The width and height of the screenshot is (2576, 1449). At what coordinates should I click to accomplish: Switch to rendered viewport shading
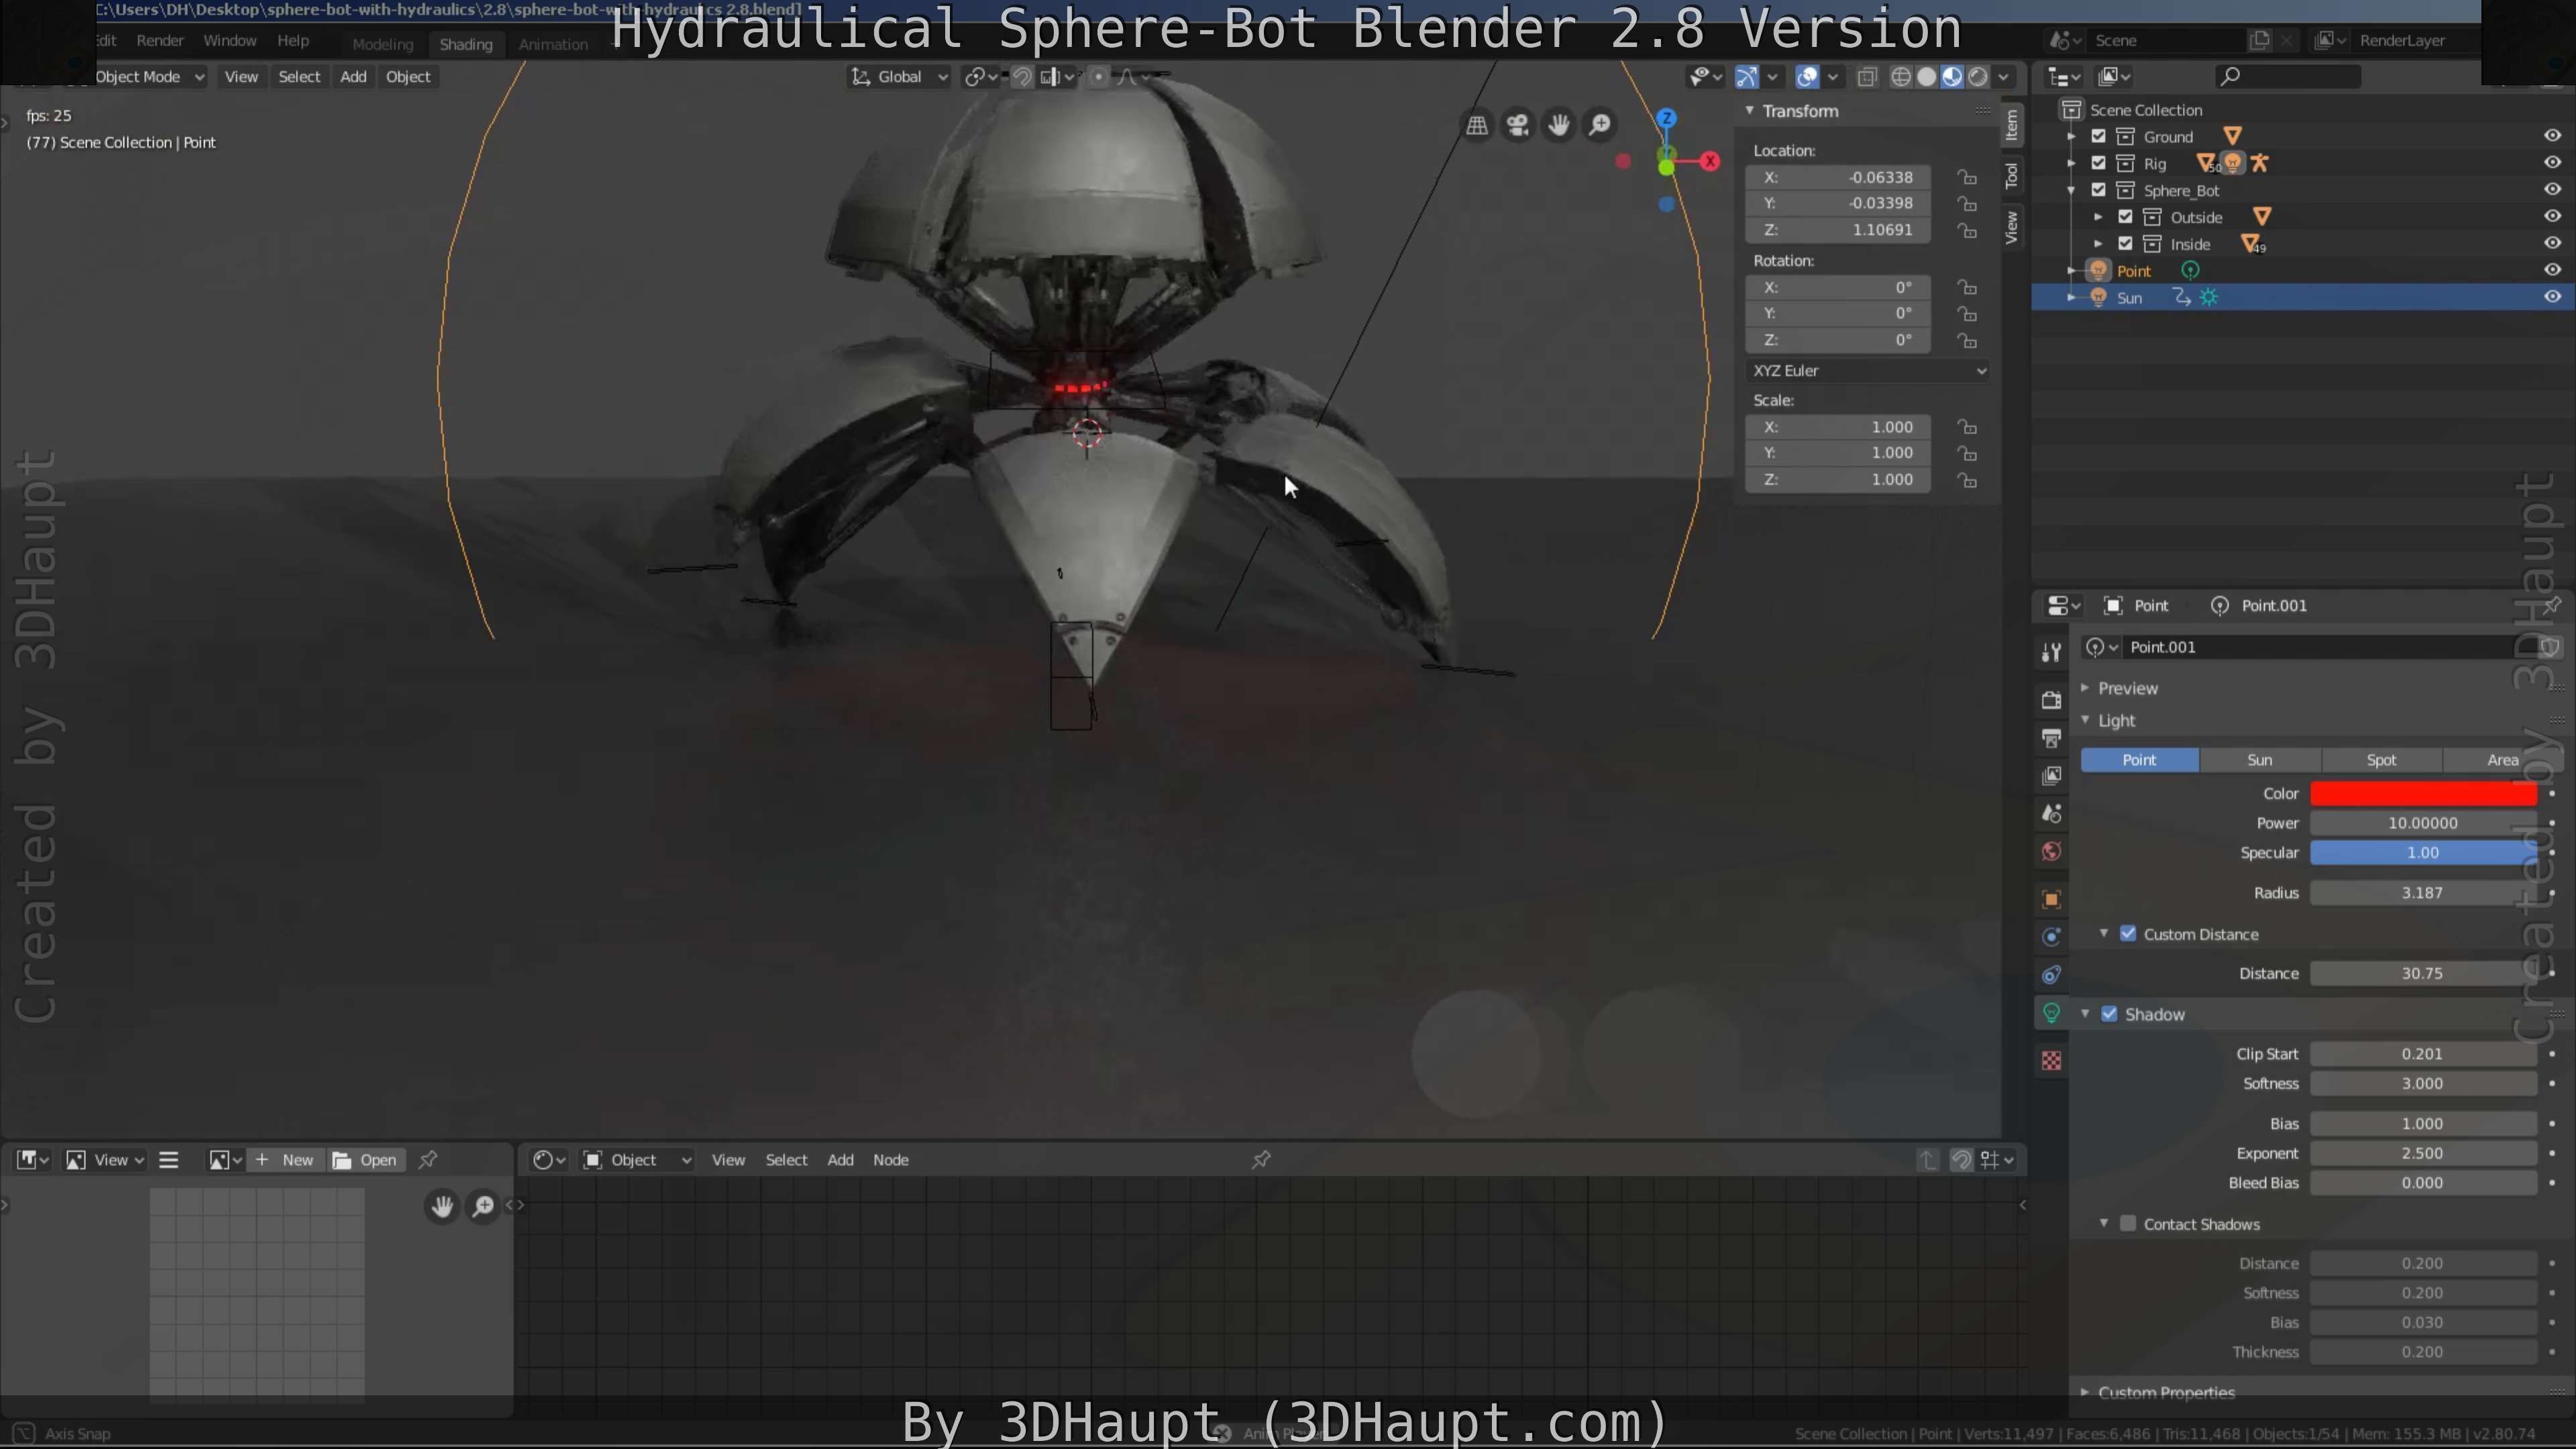point(1978,77)
